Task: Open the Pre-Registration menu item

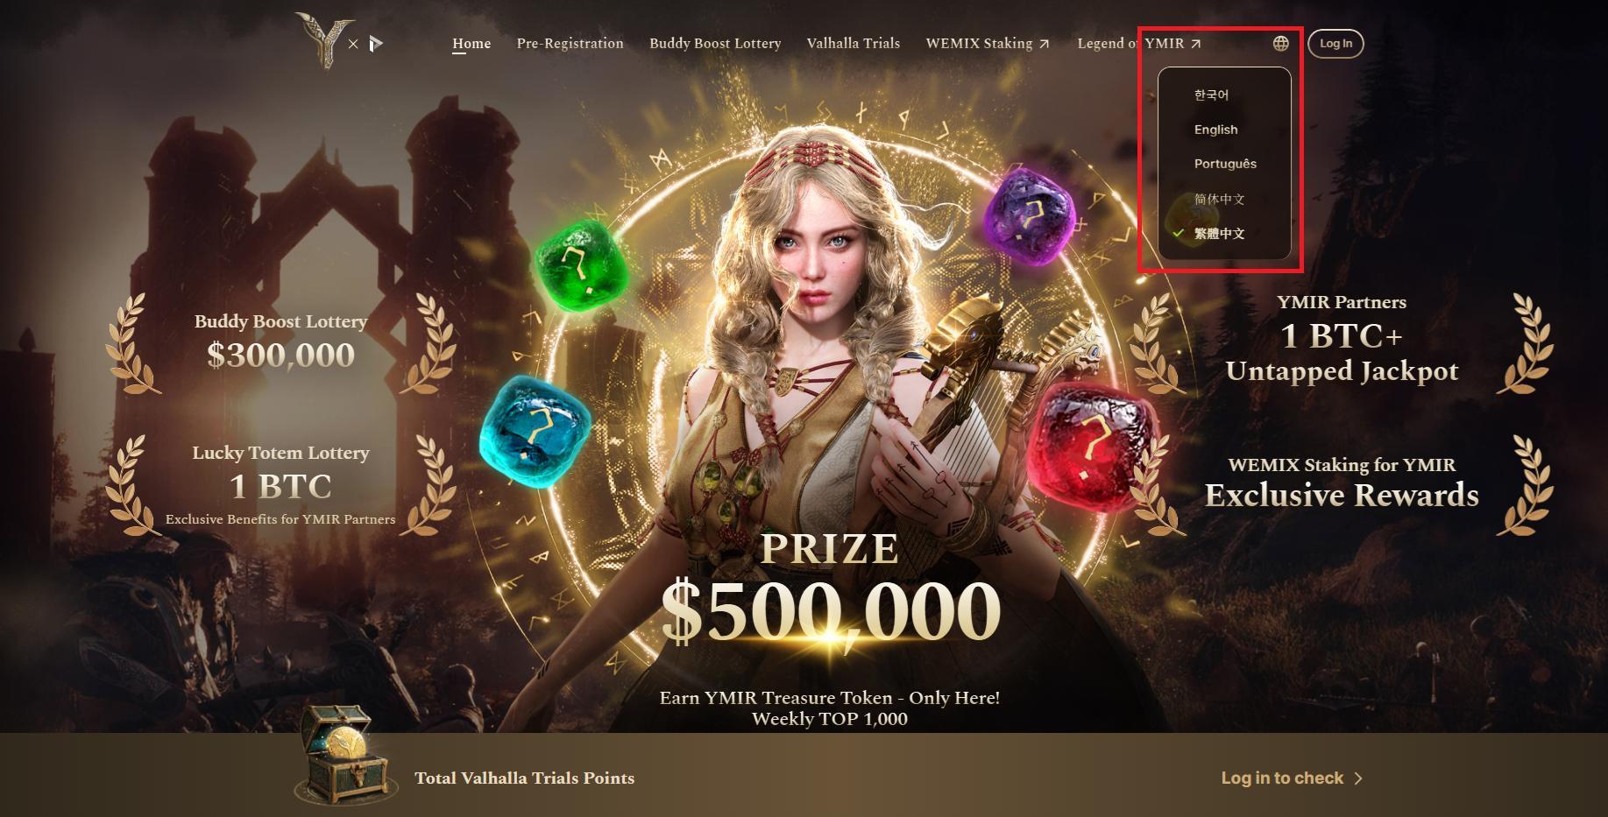Action: point(570,43)
